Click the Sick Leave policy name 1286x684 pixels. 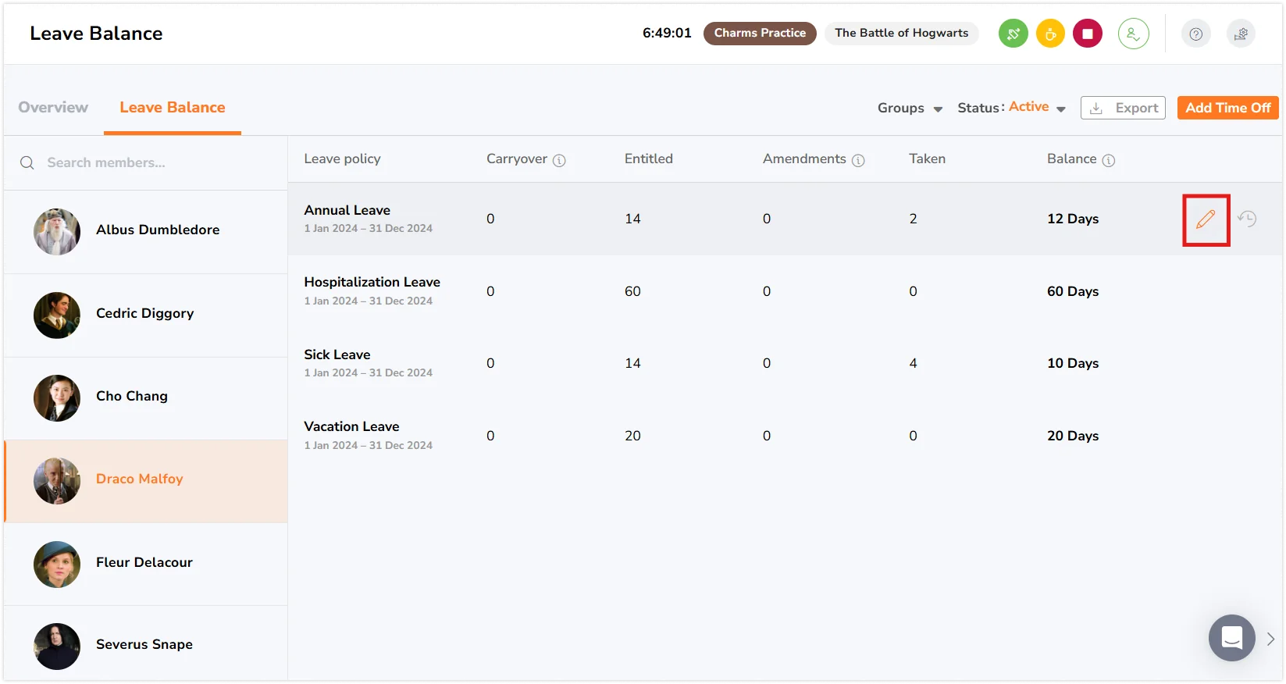point(337,354)
